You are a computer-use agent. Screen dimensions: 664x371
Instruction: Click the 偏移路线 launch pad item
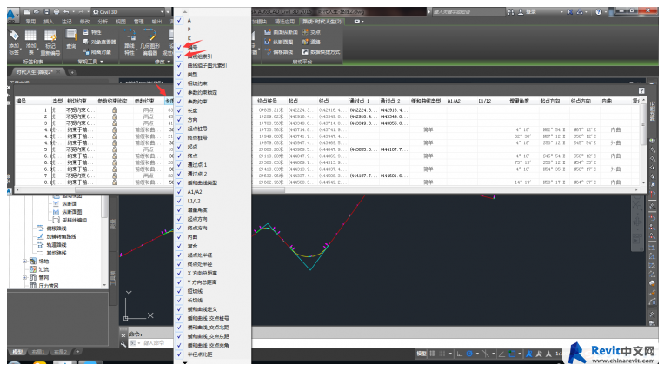278,51
